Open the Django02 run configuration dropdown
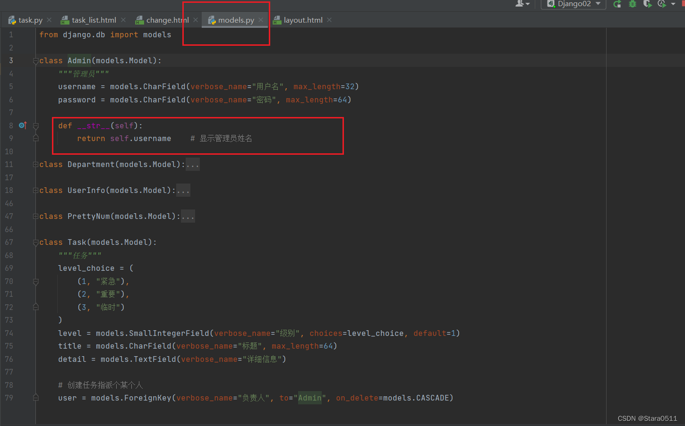The width and height of the screenshot is (685, 426). [574, 4]
